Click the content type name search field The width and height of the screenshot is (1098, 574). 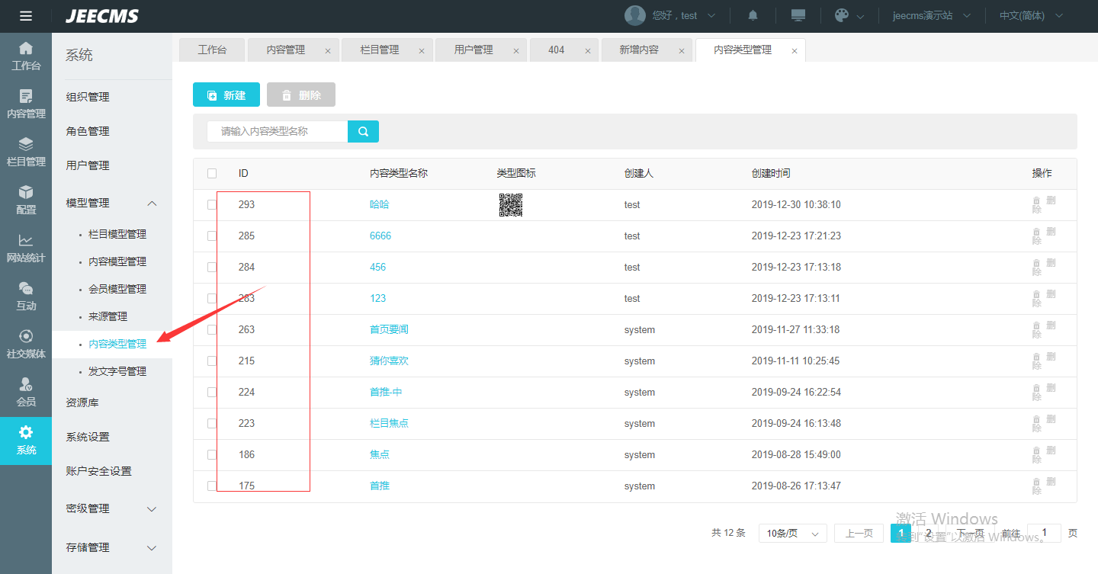pyautogui.click(x=278, y=131)
